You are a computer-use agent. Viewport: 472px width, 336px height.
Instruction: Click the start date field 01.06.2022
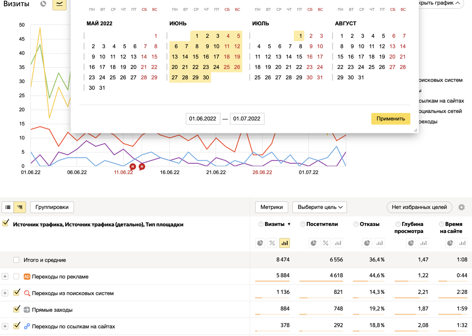203,119
